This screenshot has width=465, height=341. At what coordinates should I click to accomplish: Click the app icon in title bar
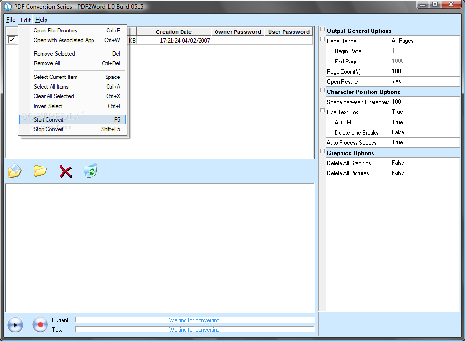[x=8, y=6]
